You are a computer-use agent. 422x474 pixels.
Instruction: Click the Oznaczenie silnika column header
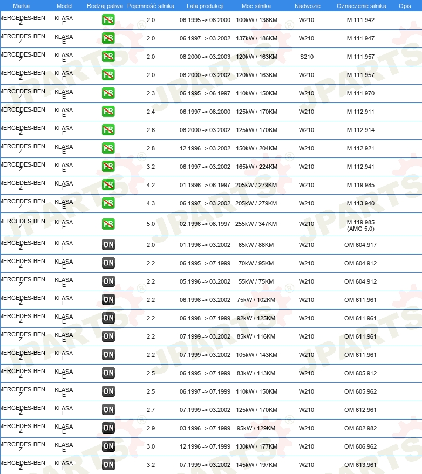tap(361, 6)
